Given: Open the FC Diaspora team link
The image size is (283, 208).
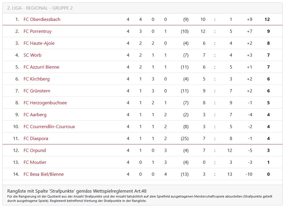Looking at the screenshot, I should 36,139.
